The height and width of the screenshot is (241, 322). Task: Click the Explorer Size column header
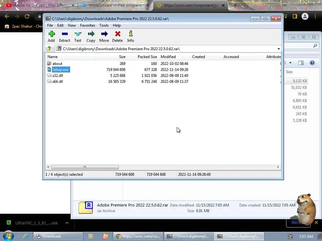[296, 72]
